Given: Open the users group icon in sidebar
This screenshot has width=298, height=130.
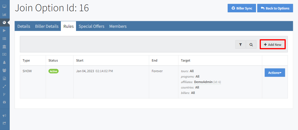Looking at the screenshot, I should pos(4,70).
